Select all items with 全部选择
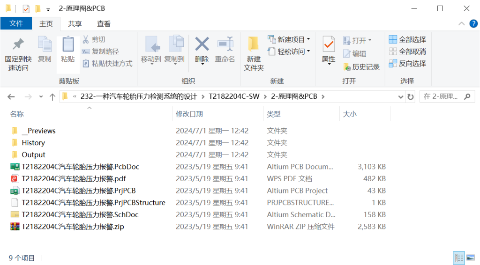The image size is (480, 265). click(407, 39)
